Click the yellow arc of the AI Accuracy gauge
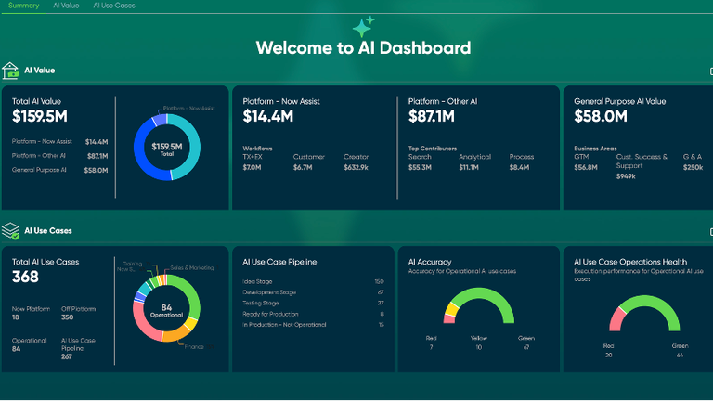This screenshot has height=401, width=713. 451,309
